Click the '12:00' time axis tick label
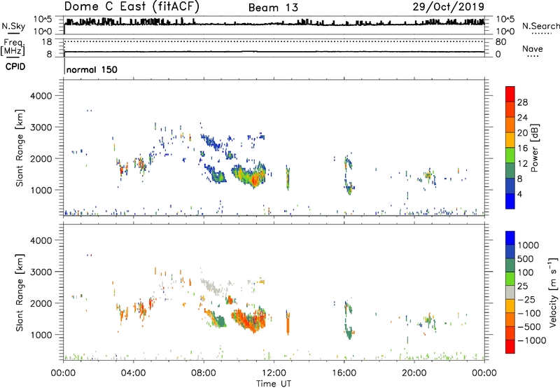This screenshot has width=560, height=388. click(x=274, y=373)
